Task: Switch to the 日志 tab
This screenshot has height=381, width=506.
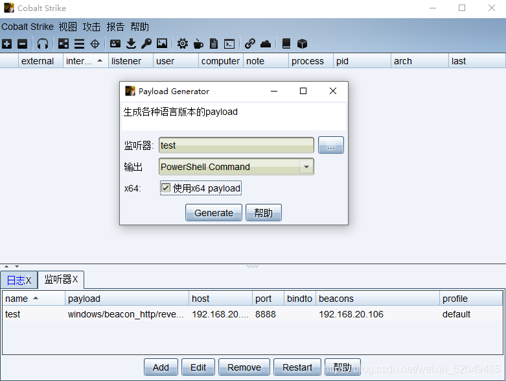Action: coord(19,280)
